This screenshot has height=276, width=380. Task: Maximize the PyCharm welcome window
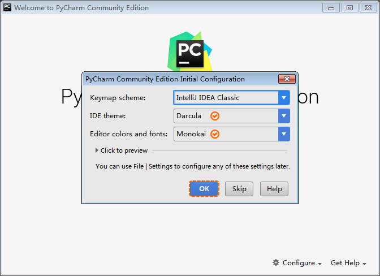pos(349,8)
